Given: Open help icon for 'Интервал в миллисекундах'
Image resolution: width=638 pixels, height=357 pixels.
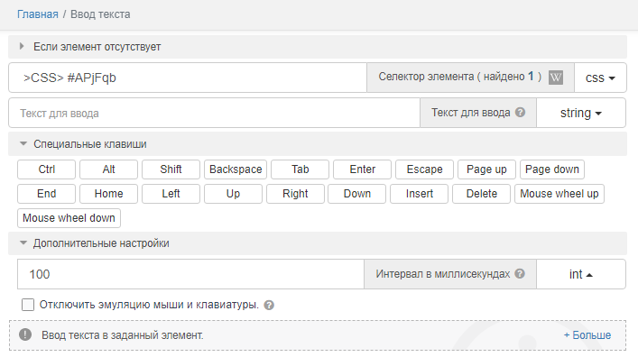Looking at the screenshot, I should coord(520,274).
